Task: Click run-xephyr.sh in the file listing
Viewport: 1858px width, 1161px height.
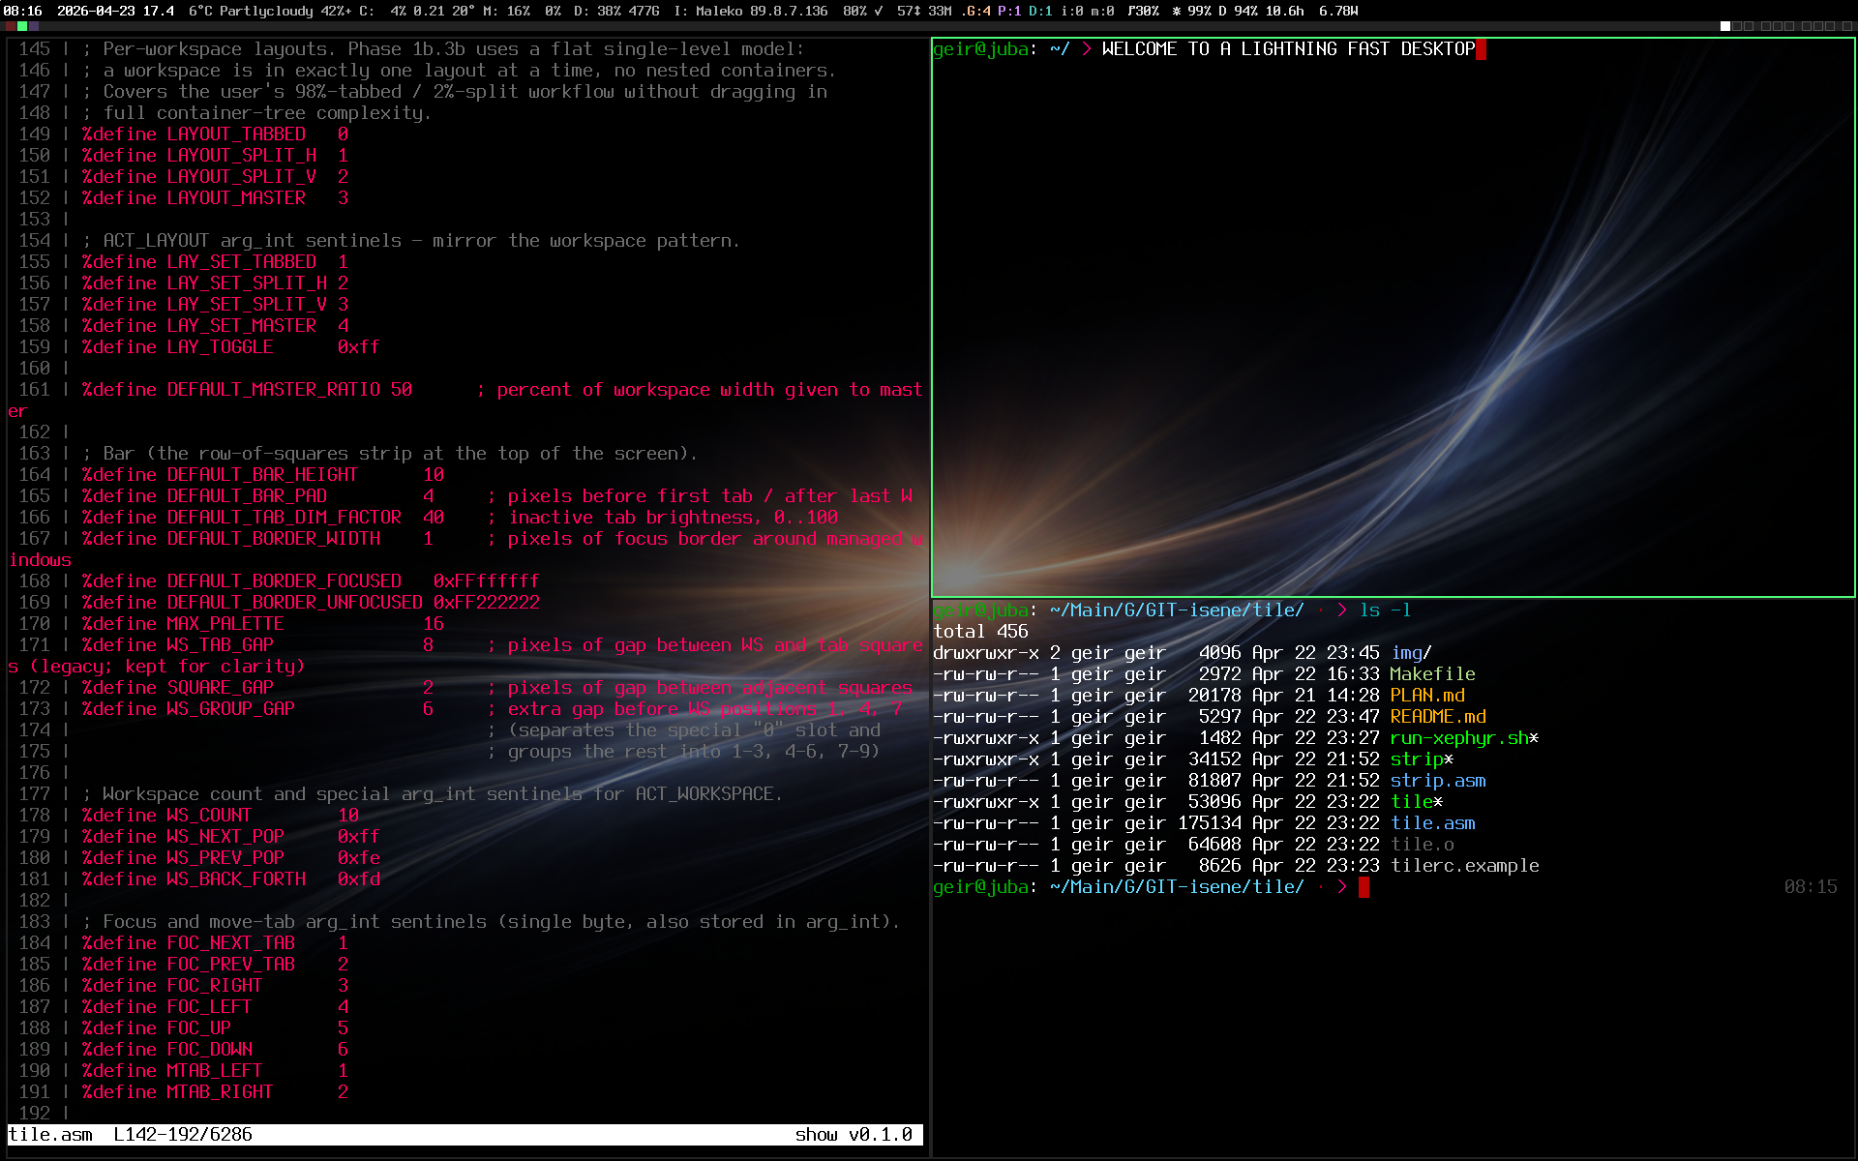Action: (1459, 738)
